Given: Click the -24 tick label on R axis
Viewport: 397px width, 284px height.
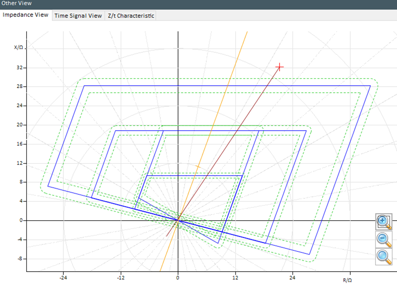Looking at the screenshot, I should pyautogui.click(x=63, y=278).
